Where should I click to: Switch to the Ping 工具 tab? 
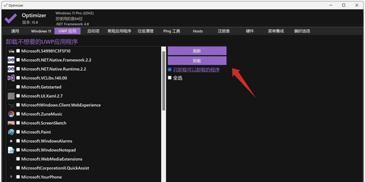[x=172, y=31]
